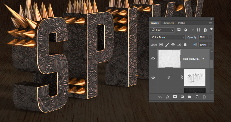The image size is (231, 122).
Task: Hide the Text Texture layer
Action: 153,59
